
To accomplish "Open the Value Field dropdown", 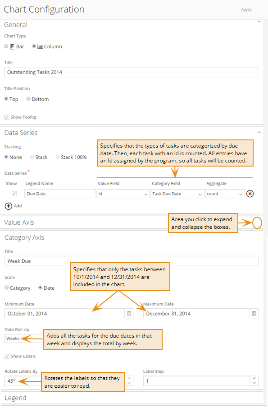I will tap(123, 194).
